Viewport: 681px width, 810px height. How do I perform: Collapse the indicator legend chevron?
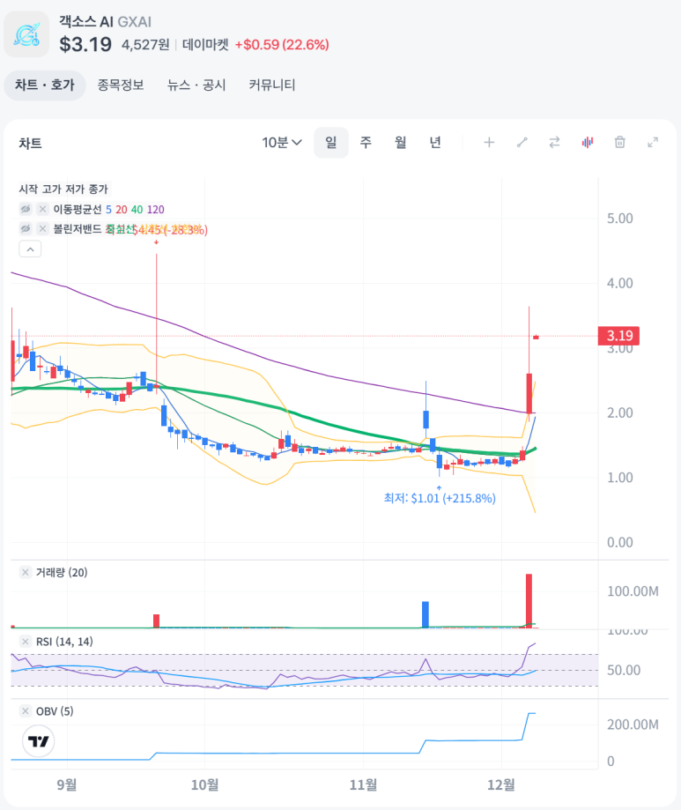coord(30,249)
